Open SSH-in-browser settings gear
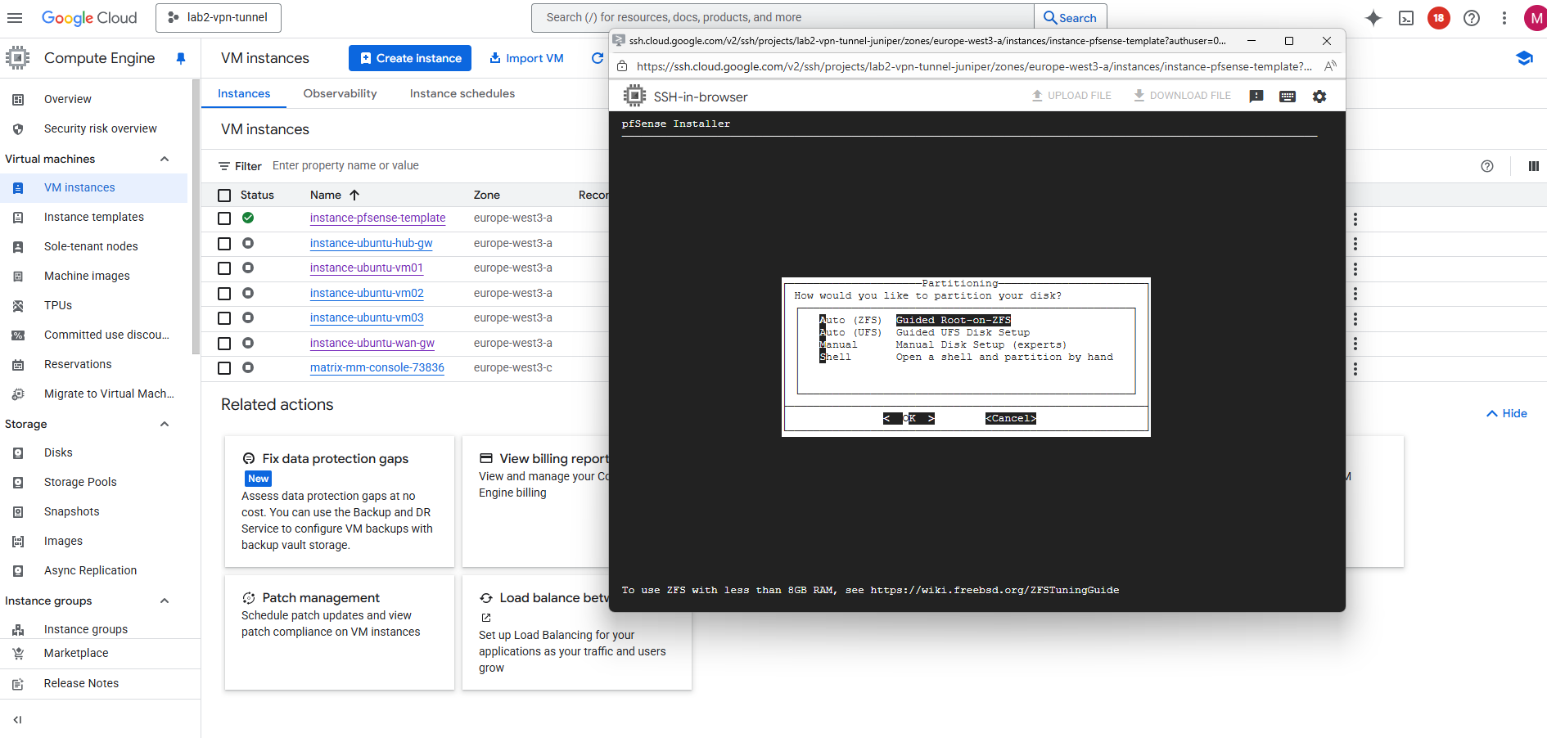The height and width of the screenshot is (738, 1547). click(x=1319, y=97)
